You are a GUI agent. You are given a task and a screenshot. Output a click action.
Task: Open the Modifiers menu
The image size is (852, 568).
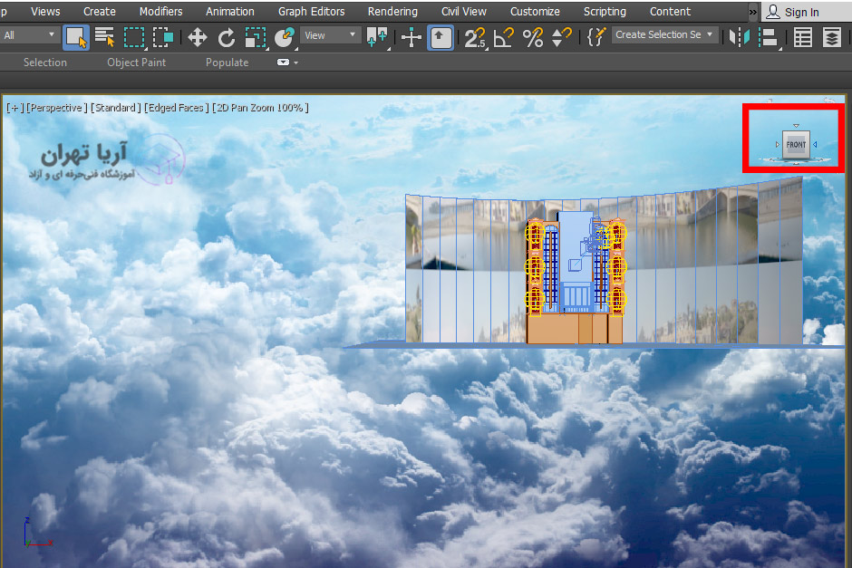160,12
